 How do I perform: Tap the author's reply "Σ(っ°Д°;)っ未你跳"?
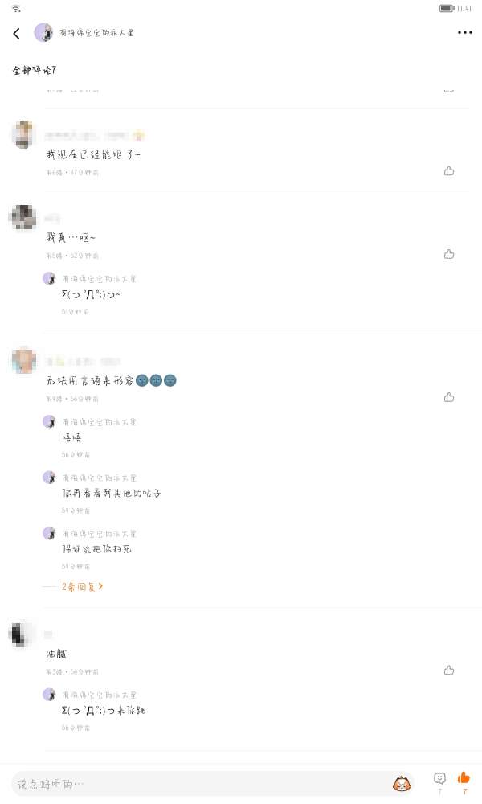pyautogui.click(x=103, y=711)
